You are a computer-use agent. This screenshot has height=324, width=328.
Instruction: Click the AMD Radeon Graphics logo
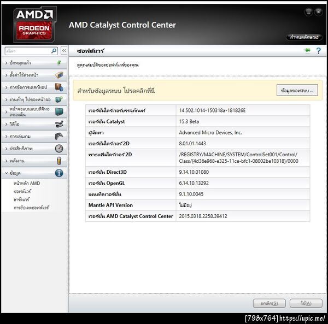34,24
